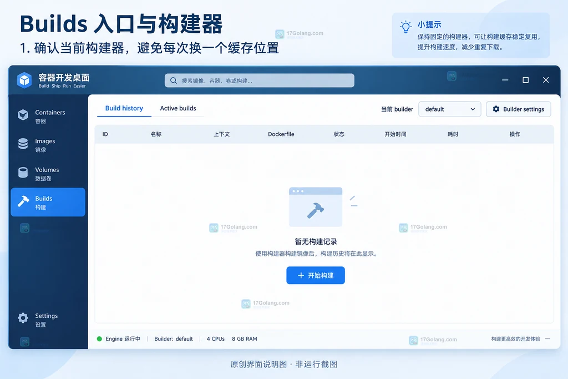The width and height of the screenshot is (568, 379).
Task: Click the dash icon after 构建更高效的开发体验
Action: point(547,339)
